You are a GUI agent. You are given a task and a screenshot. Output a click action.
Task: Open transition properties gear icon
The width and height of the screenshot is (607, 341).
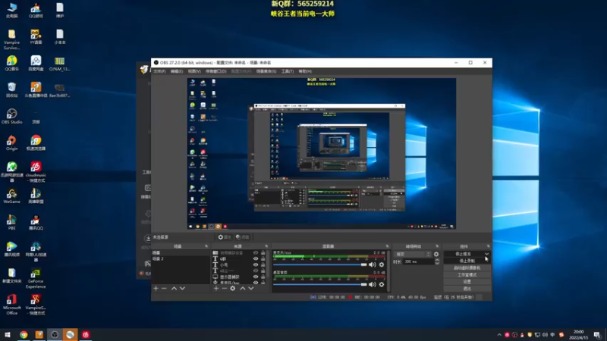coord(436,255)
